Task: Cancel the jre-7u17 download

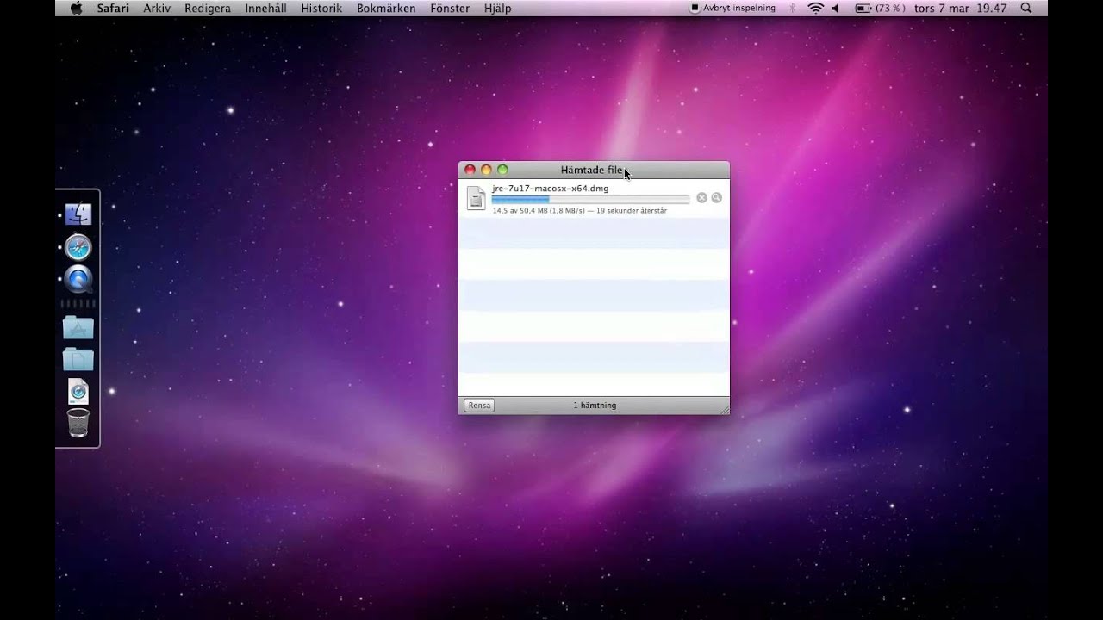Action: pyautogui.click(x=701, y=198)
